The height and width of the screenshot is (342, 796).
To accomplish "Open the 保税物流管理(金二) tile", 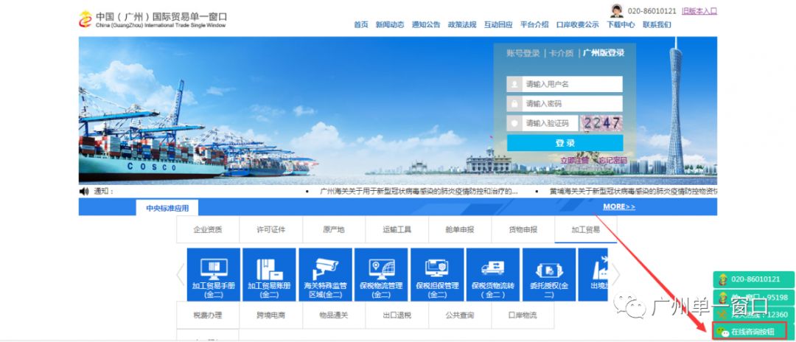I will pyautogui.click(x=381, y=274).
